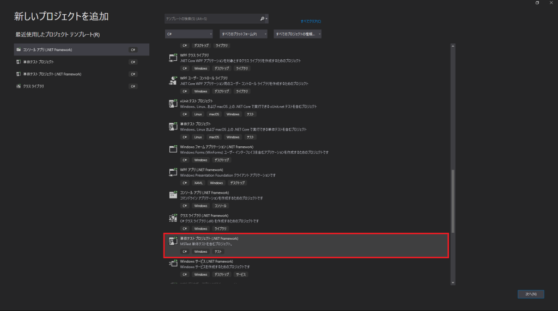Click the WPF アプリ (.NET Framework) icon
The image size is (558, 311).
(173, 172)
